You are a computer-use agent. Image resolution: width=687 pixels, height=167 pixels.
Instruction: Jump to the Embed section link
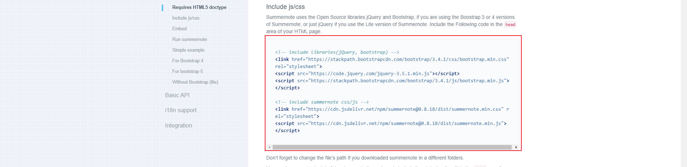click(179, 28)
